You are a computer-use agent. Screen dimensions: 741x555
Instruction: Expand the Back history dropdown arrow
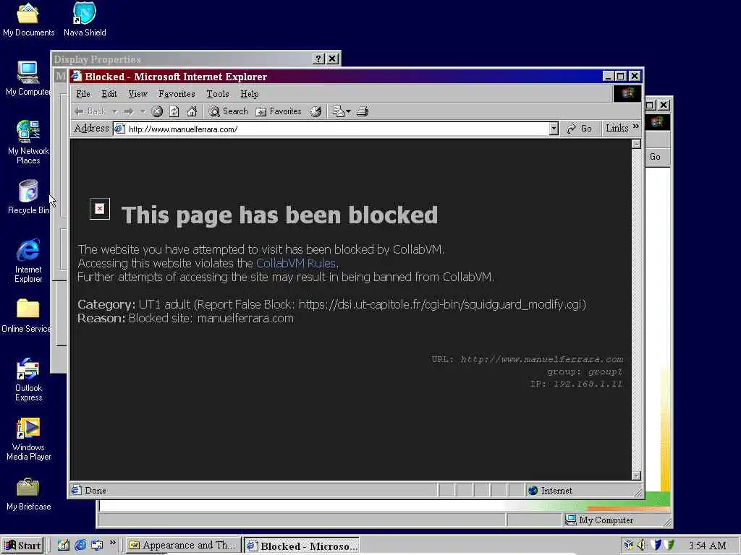[114, 111]
